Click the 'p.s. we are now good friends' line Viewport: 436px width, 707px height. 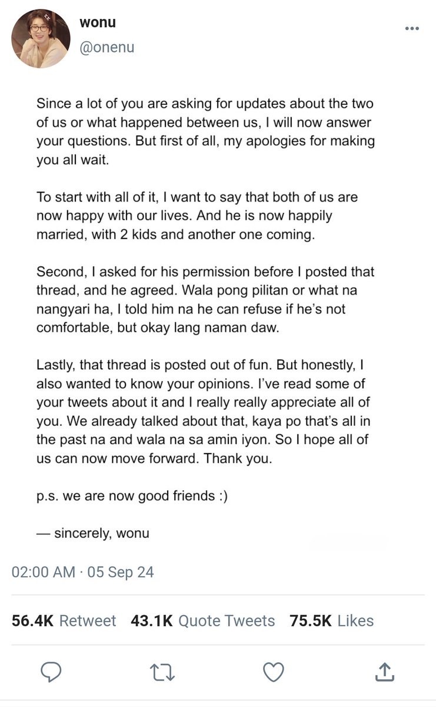click(x=132, y=496)
